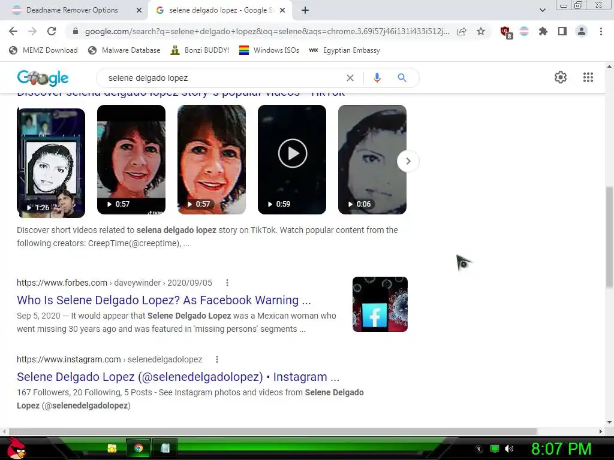Bookmark this page with the star icon
The image size is (614, 460).
pos(481,31)
